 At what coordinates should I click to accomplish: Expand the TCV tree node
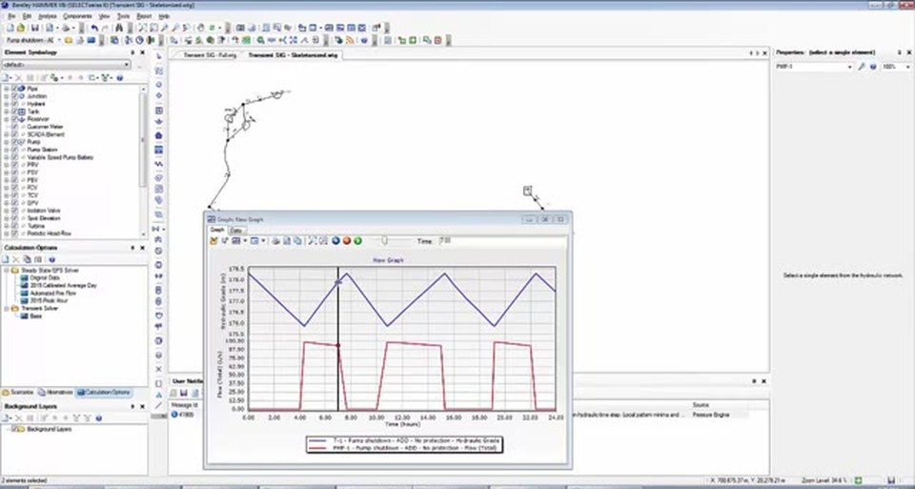pyautogui.click(x=7, y=195)
